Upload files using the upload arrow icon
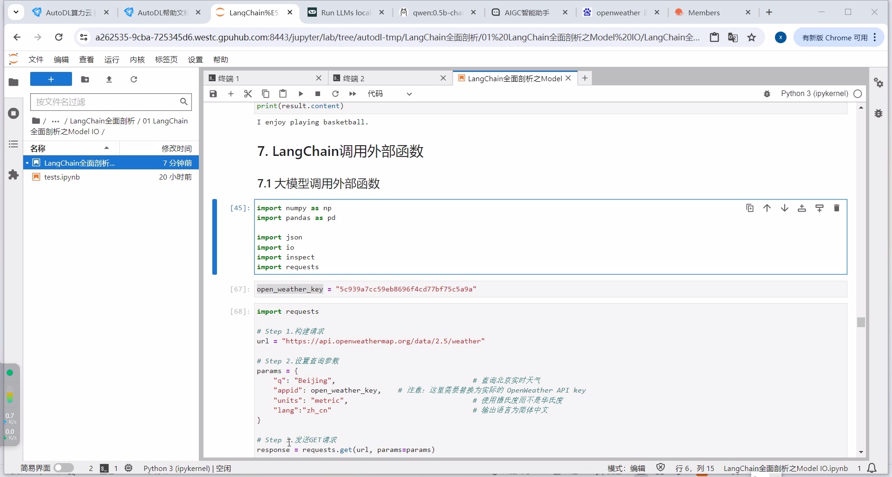892x477 pixels. [109, 79]
